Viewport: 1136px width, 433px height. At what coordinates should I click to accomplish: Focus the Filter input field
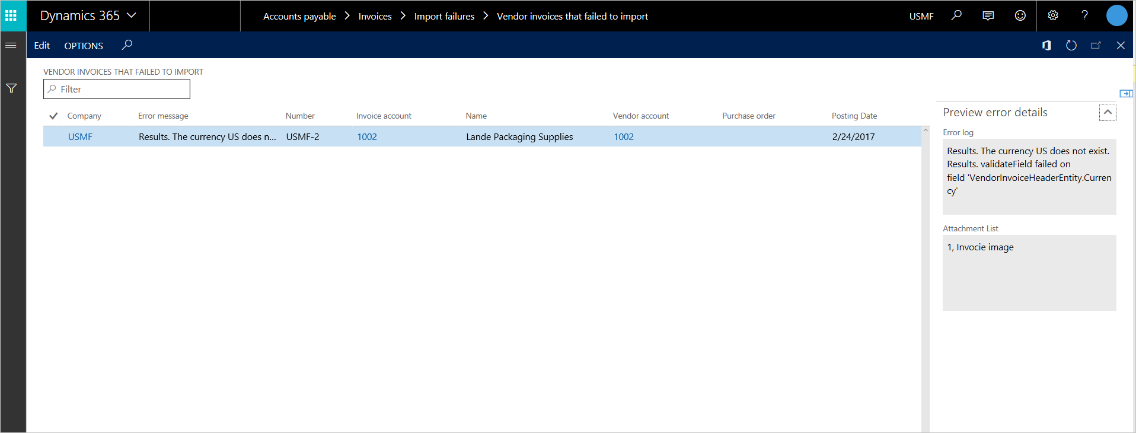point(117,89)
